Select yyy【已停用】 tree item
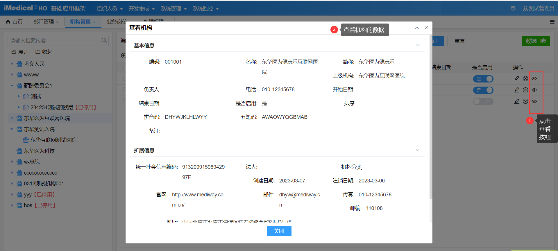558x251 pixels. (x=40, y=195)
